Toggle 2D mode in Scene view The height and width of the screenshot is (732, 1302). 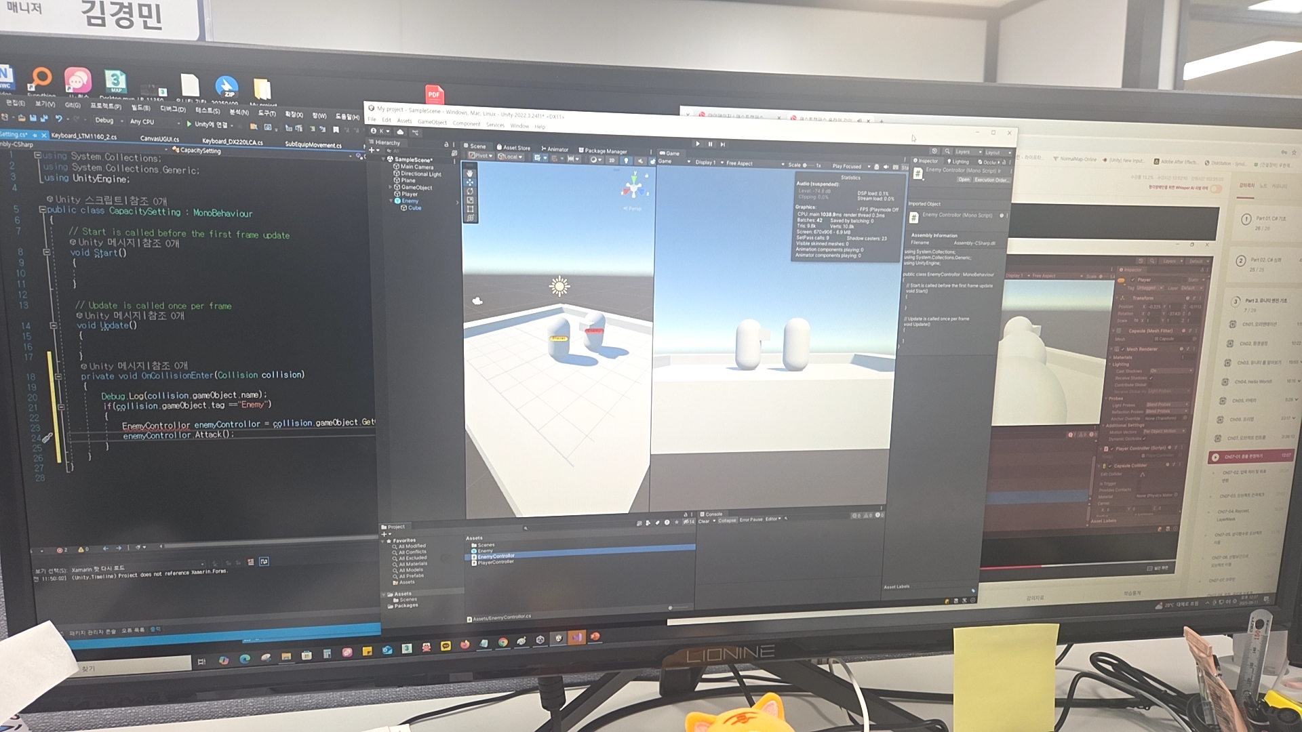(x=612, y=160)
